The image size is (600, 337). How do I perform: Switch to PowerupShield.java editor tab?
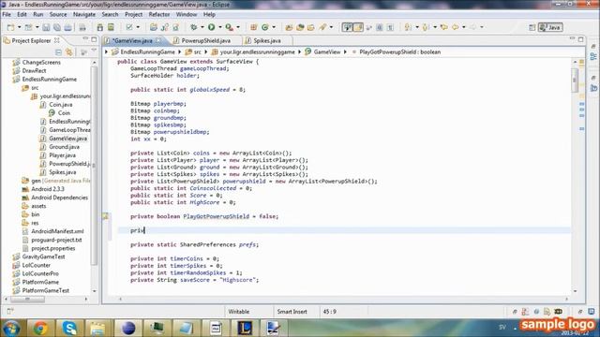pyautogui.click(x=205, y=40)
